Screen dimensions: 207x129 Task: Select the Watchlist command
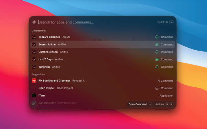(103, 67)
